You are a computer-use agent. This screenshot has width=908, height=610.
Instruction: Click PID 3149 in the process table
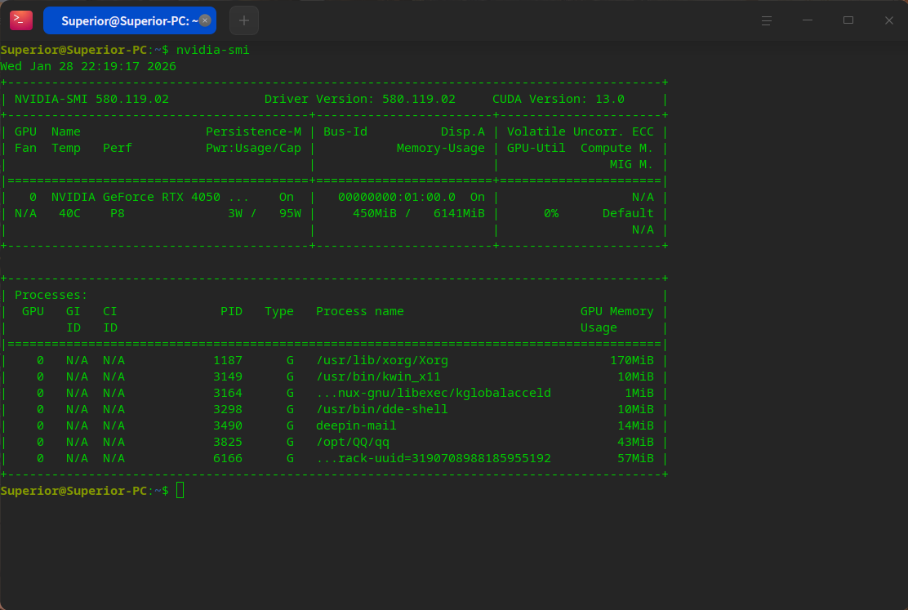click(228, 376)
